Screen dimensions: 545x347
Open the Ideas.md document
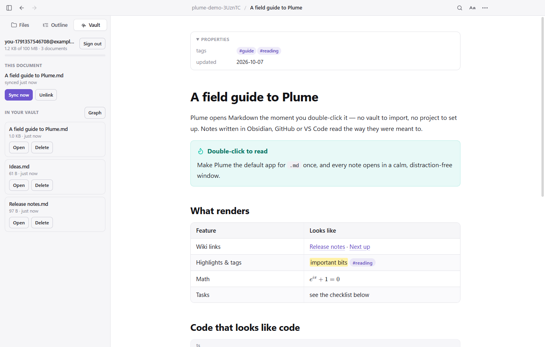click(x=19, y=185)
